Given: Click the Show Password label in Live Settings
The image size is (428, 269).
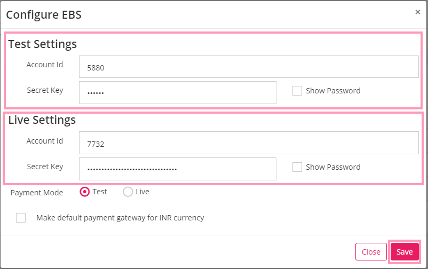Looking at the screenshot, I should 333,167.
